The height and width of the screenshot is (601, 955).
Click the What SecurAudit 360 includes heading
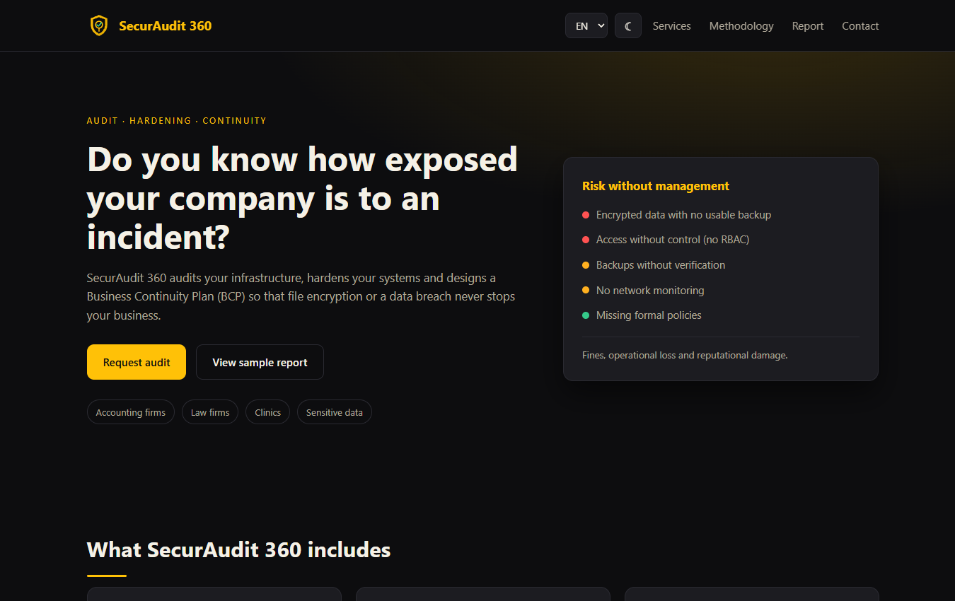click(x=238, y=549)
